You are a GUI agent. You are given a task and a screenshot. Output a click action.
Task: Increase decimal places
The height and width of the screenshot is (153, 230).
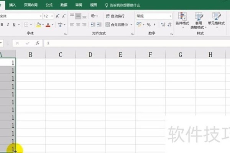tap(163, 24)
